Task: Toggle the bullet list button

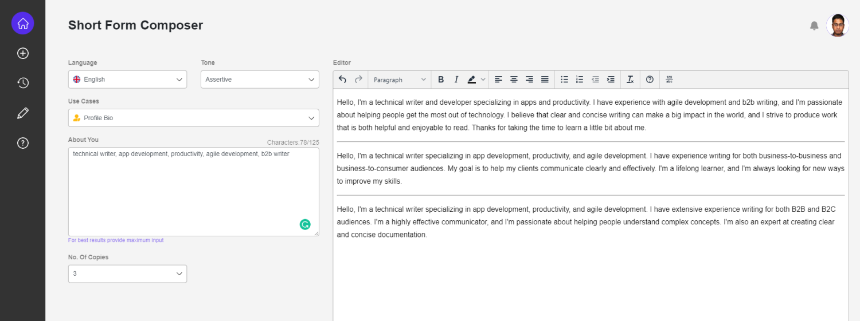Action: tap(564, 80)
